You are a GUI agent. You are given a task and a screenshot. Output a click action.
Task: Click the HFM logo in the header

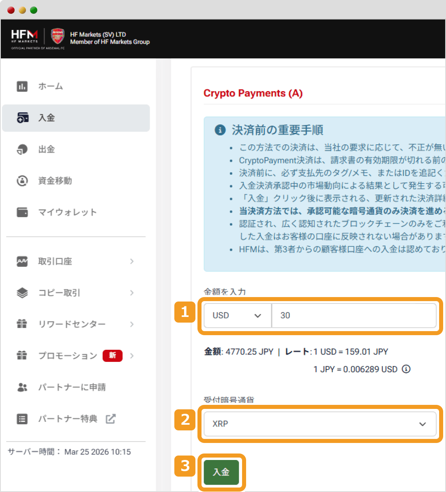(x=26, y=36)
